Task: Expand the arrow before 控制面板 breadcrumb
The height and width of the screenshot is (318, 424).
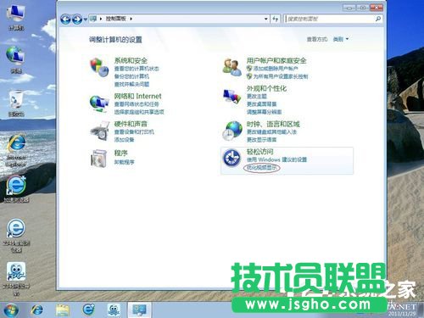Action: (x=101, y=19)
